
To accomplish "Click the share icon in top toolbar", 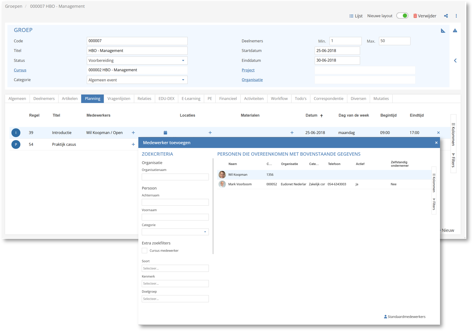I will [x=446, y=16].
